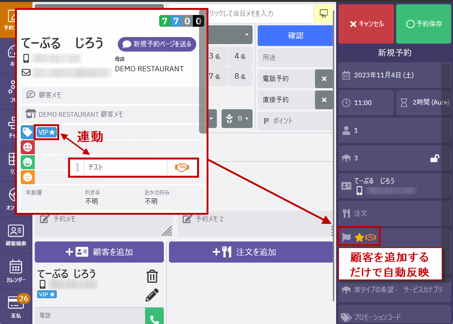
Task: Open the 11:00 time selector
Action: pyautogui.click(x=366, y=103)
